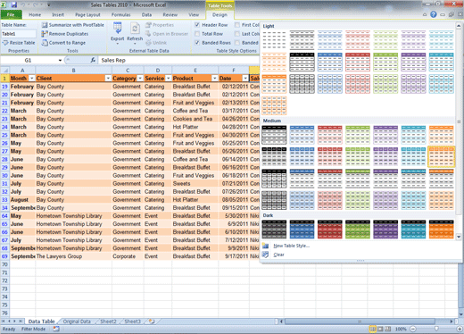The width and height of the screenshot is (464, 334).
Task: Switch to the Insert ribbon tab
Action: (x=58, y=14)
